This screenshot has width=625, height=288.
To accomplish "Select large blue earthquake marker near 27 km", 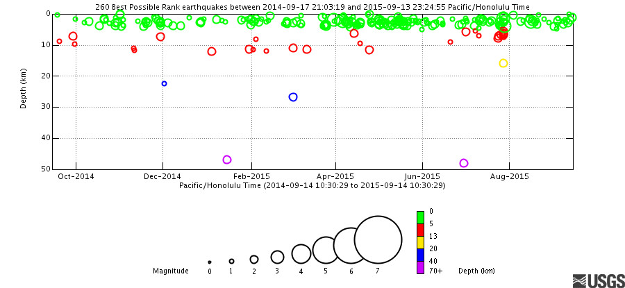I will [293, 97].
